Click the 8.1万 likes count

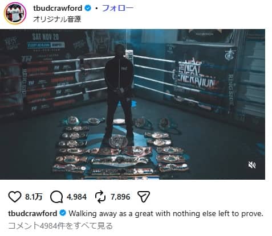point(34,197)
